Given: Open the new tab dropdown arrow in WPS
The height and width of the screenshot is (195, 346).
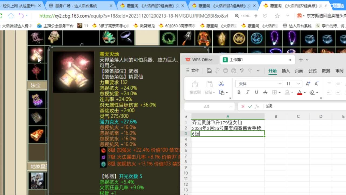Looking at the screenshot, I should pyautogui.click(x=307, y=60).
